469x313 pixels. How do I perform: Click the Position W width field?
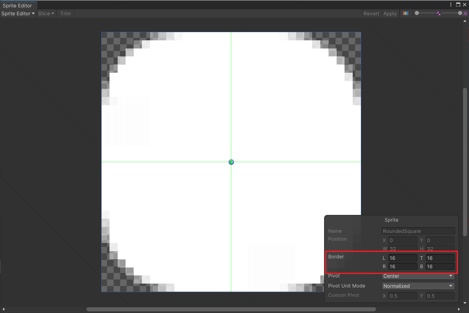coord(403,248)
